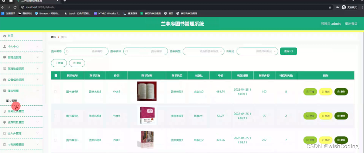The height and width of the screenshot is (153, 364).
Task: Click the 首页 home icon in sidebar
Action: tap(5, 36)
